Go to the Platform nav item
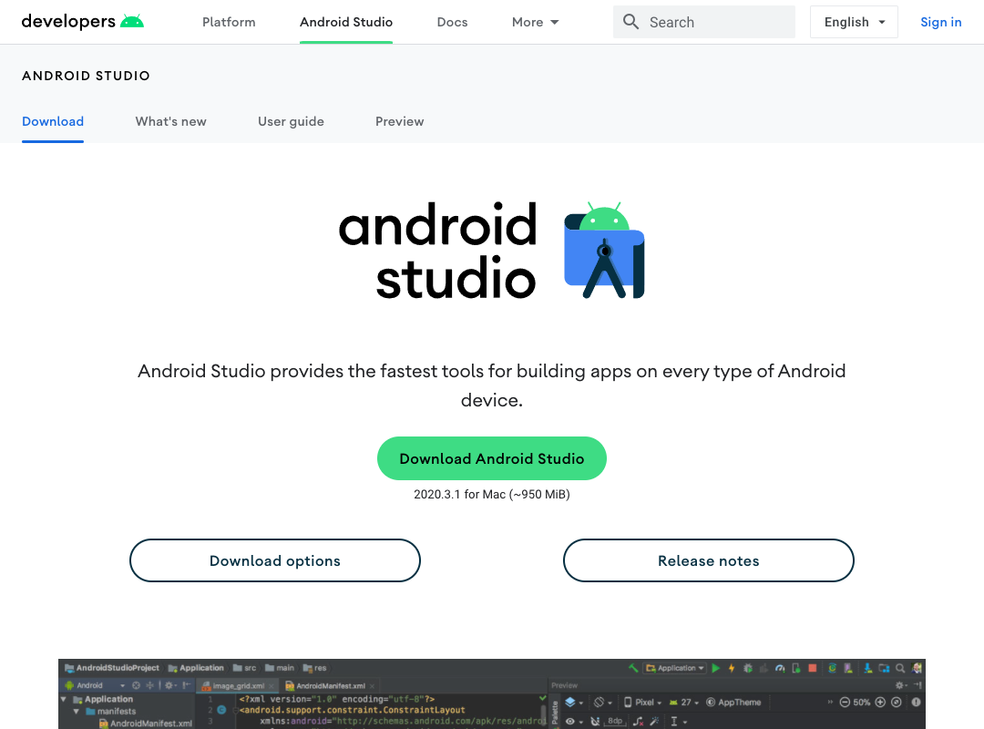 click(229, 22)
